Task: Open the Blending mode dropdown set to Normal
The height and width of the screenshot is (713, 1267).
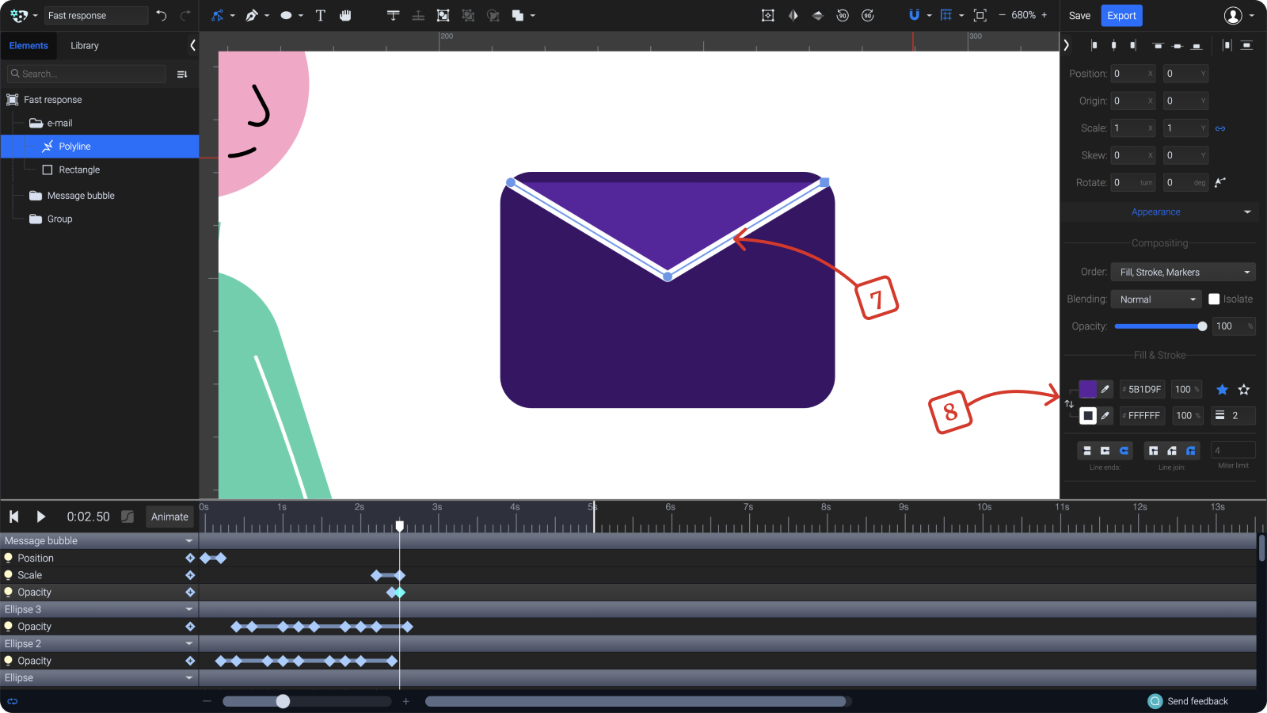Action: coord(1155,299)
